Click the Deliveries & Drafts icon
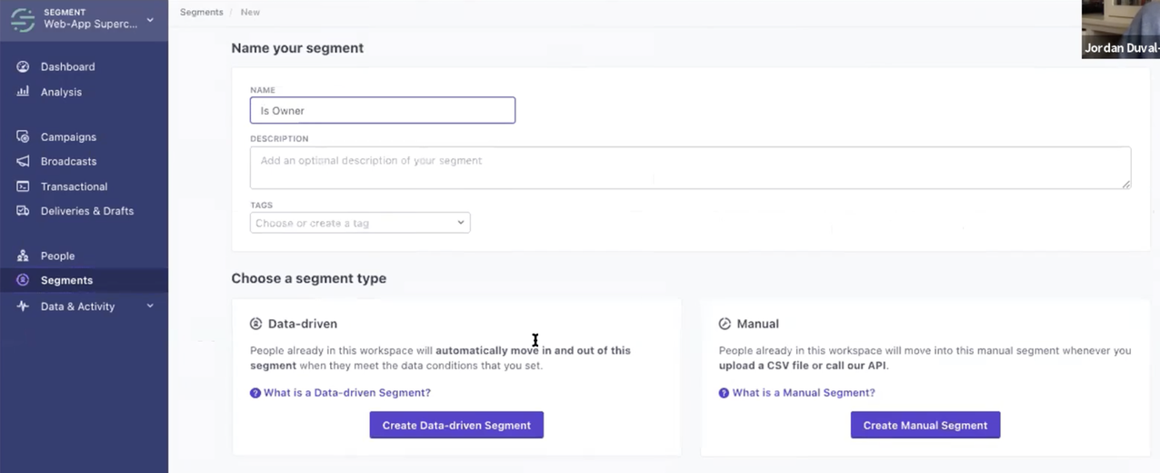 (x=23, y=211)
